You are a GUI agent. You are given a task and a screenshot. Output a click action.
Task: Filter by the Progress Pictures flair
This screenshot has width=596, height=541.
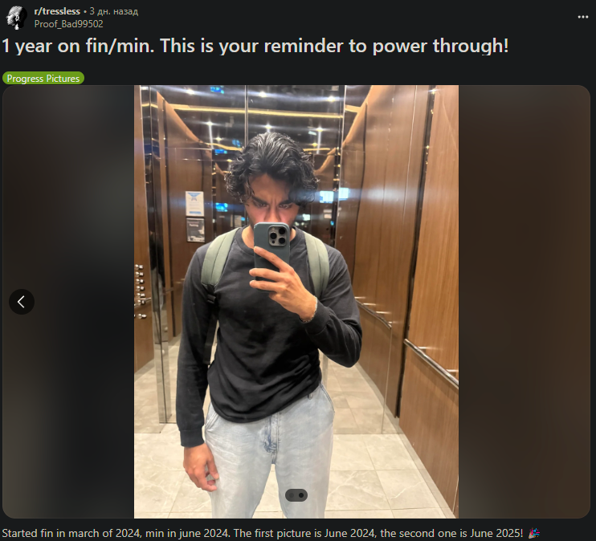pyautogui.click(x=43, y=79)
